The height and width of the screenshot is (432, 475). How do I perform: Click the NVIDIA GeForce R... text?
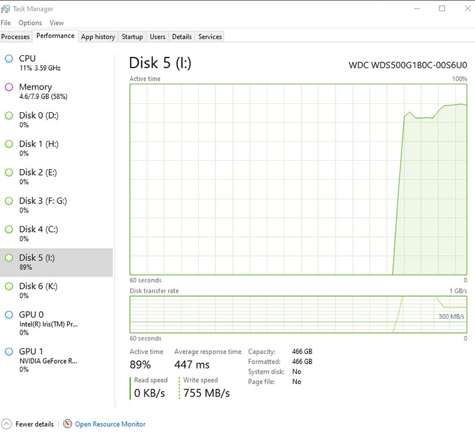[48, 361]
